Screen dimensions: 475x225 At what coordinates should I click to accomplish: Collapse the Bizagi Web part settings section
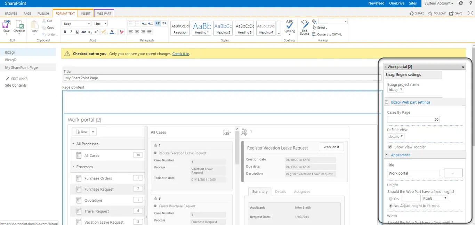pyautogui.click(x=387, y=102)
